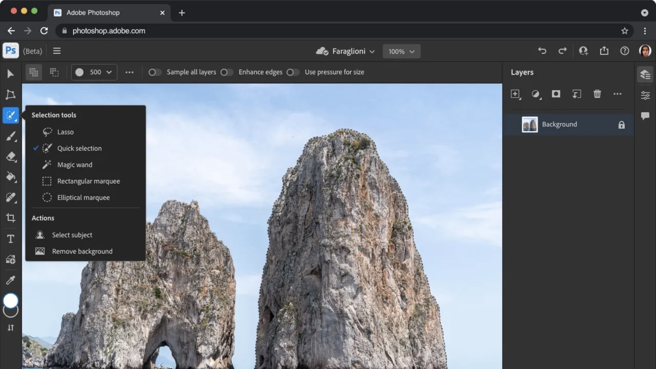Switch to the Lasso in Selection tools menu

[x=65, y=132]
